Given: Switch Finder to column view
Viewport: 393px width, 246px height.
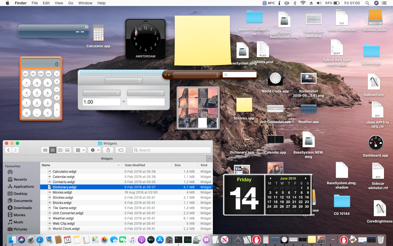Looking at the screenshot, I should click(60, 150).
